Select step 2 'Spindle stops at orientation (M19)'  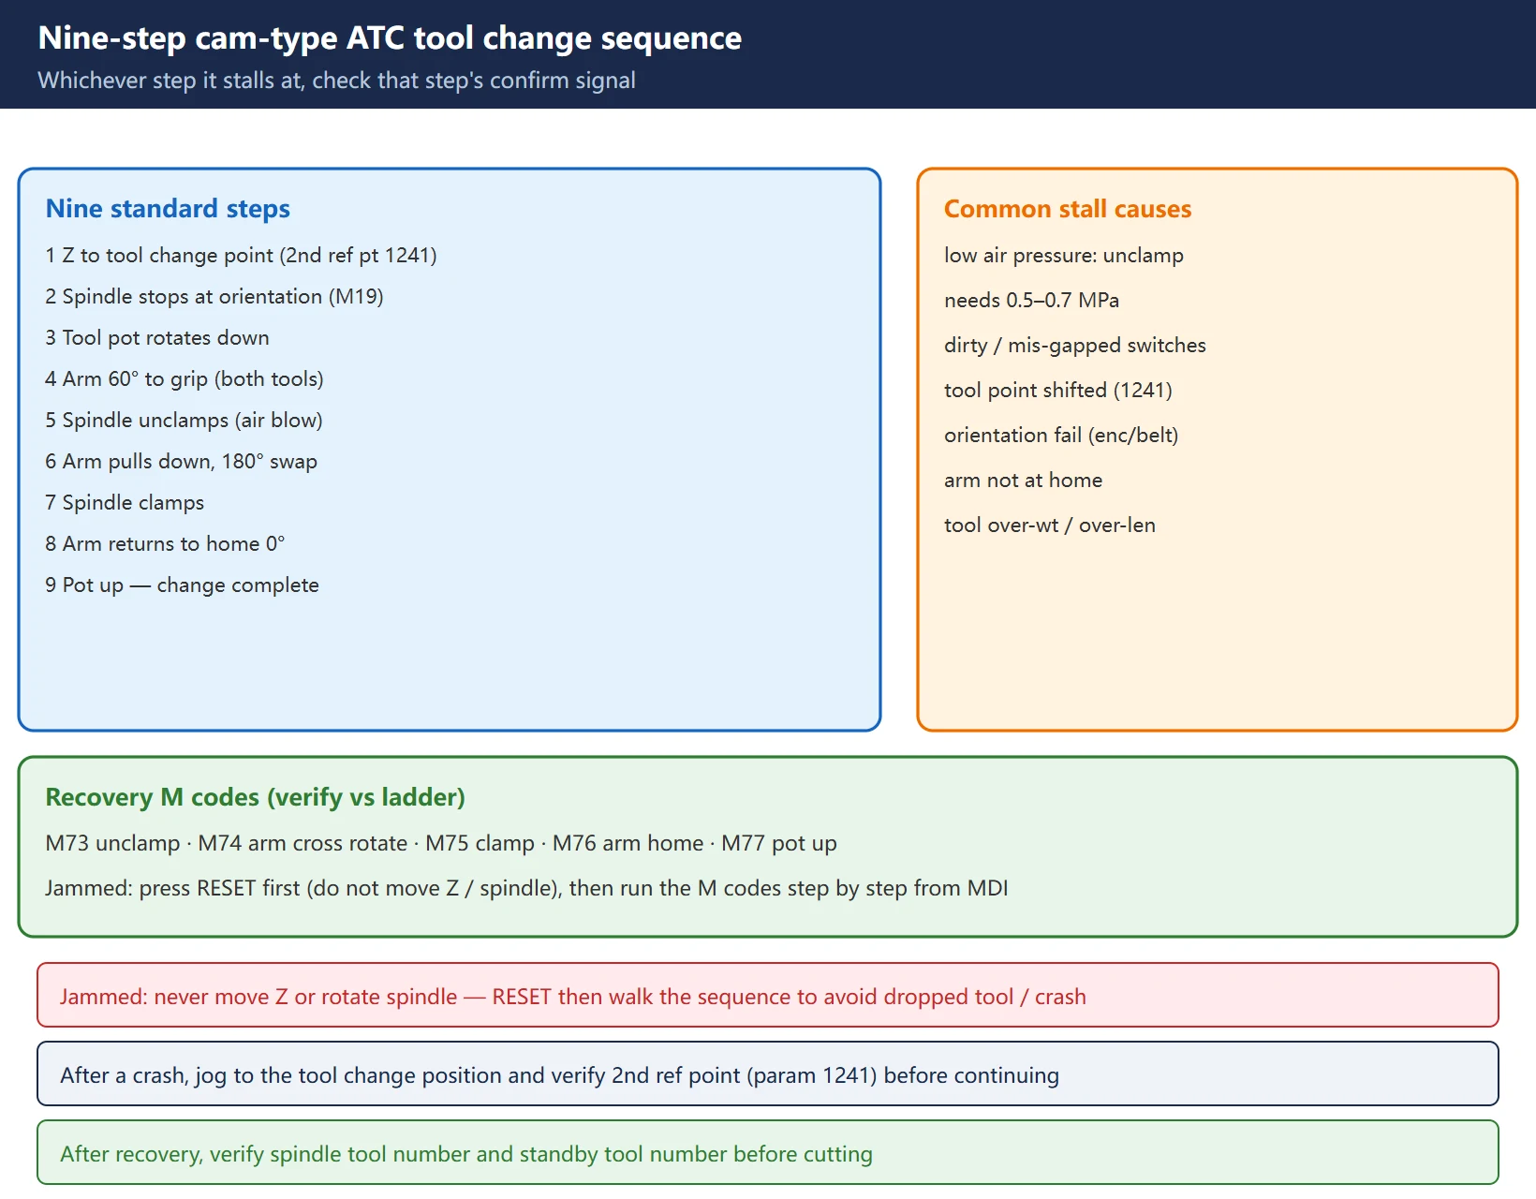(x=214, y=297)
